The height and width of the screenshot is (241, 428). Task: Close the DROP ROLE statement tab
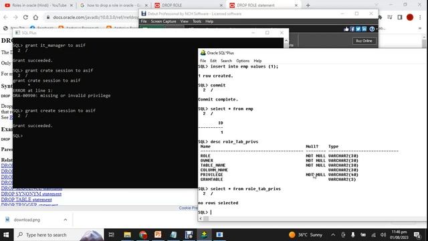tap(296, 5)
